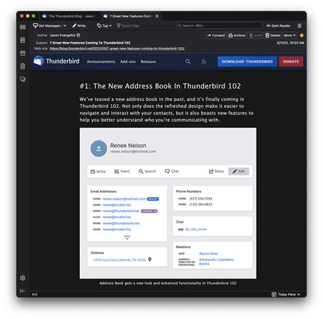Screen dimensions: 323x319
Task: Close the 7 Great New Features tab
Action: click(157, 16)
